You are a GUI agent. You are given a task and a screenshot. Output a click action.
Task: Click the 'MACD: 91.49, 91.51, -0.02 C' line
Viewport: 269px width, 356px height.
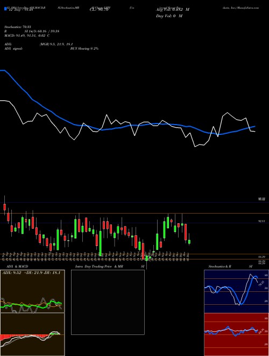pos(27,36)
